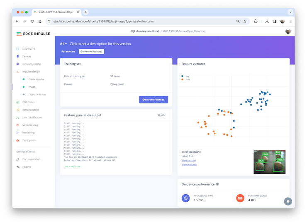Show On-device performance help tooltip
Screen dimensions: 307x224
(x=217, y=184)
